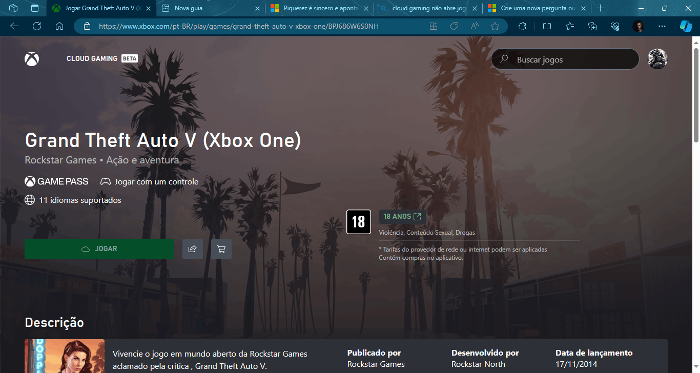700x373 pixels.
Task: Click the Buscar jogos search field
Action: [565, 59]
